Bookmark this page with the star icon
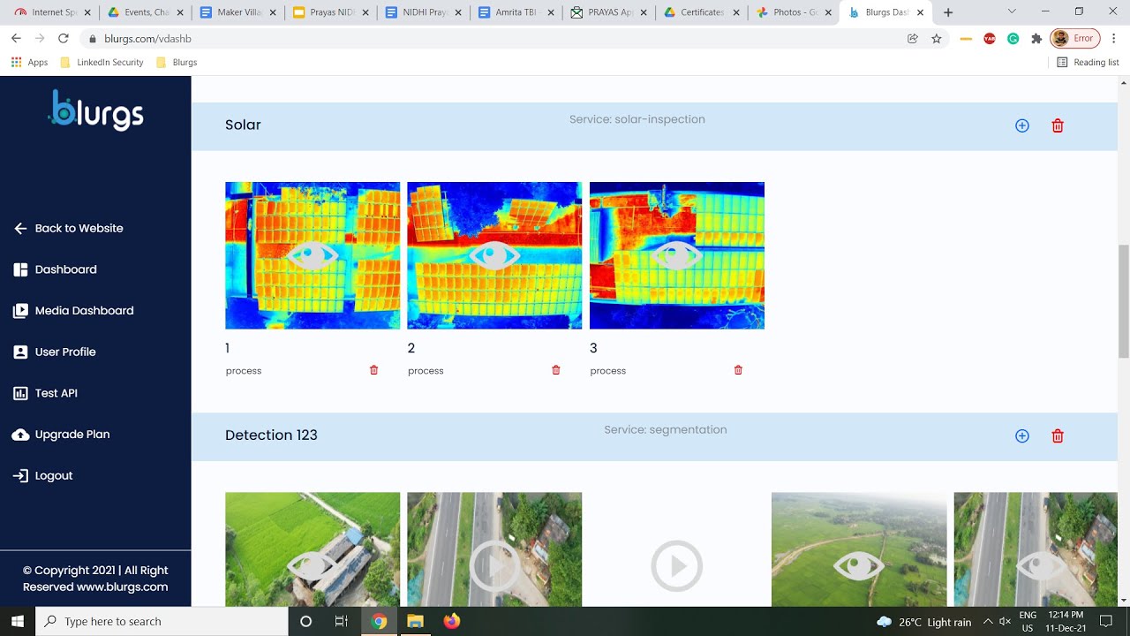This screenshot has width=1130, height=636. [937, 39]
